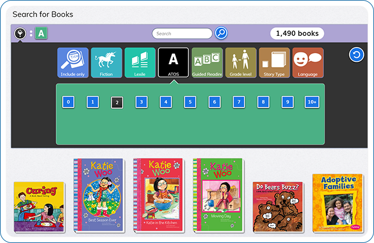Toggle ATOS level 7
Image resolution: width=374 pixels, height=243 pixels.
239,102
